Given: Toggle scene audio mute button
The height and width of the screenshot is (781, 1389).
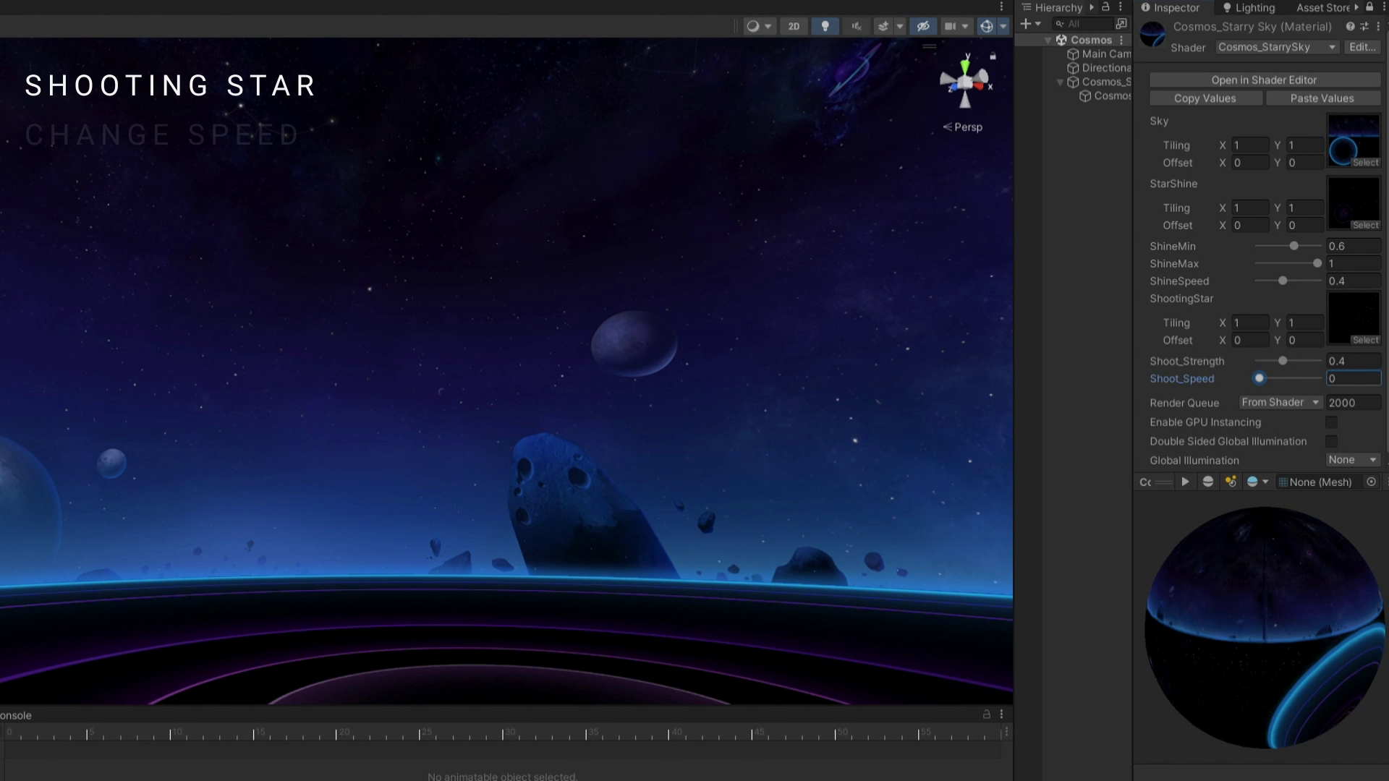Looking at the screenshot, I should point(857,26).
